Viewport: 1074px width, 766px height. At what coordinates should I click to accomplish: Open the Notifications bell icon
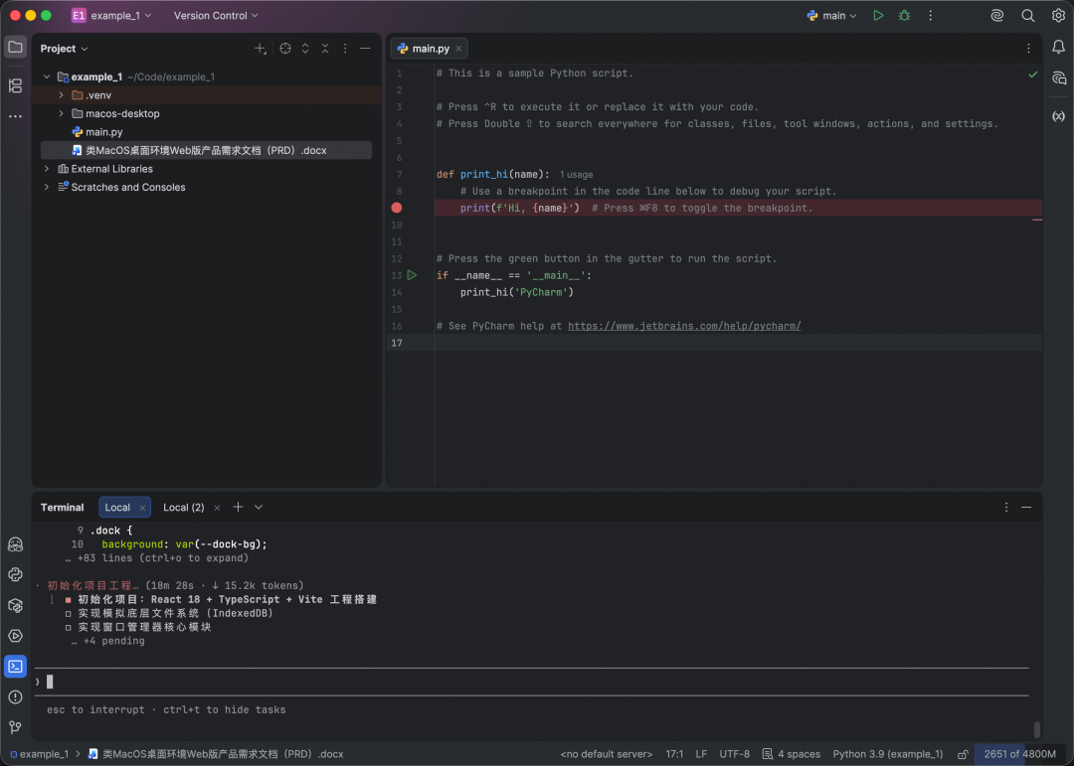1058,48
